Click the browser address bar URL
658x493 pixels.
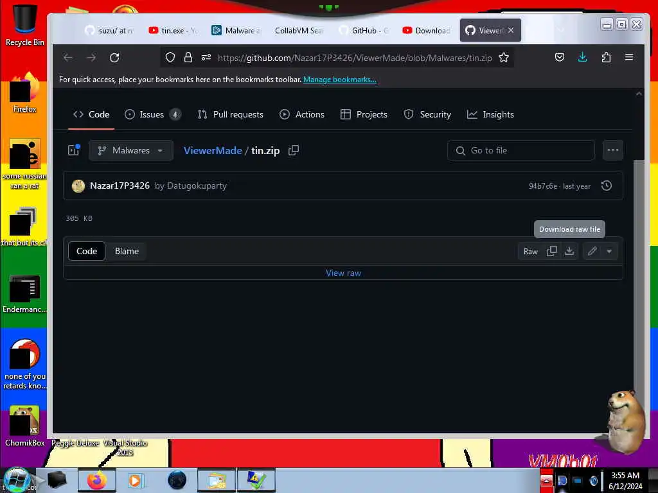point(355,58)
